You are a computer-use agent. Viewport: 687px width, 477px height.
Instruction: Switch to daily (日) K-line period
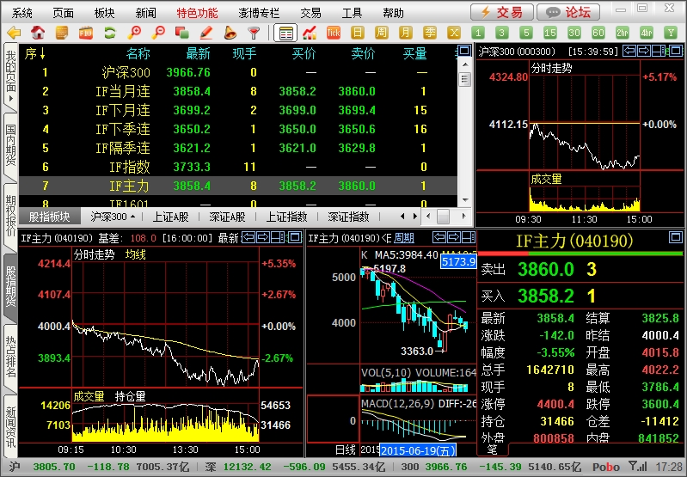pos(359,33)
